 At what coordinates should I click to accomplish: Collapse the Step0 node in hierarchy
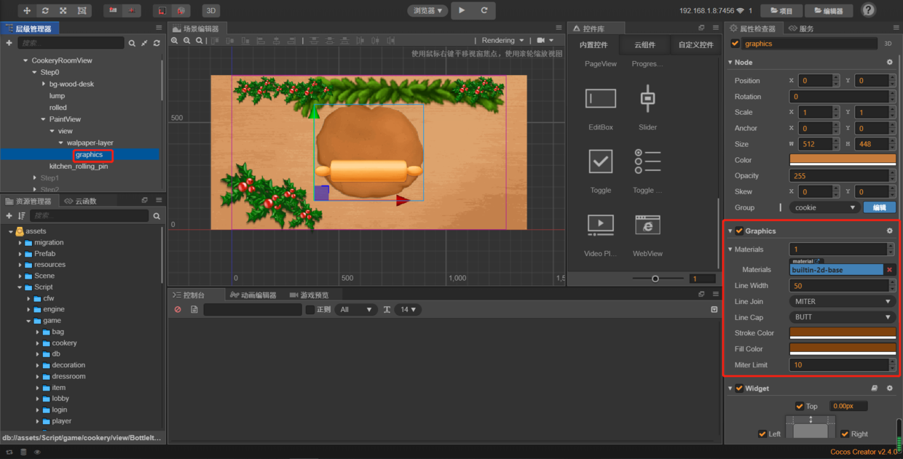click(x=34, y=72)
